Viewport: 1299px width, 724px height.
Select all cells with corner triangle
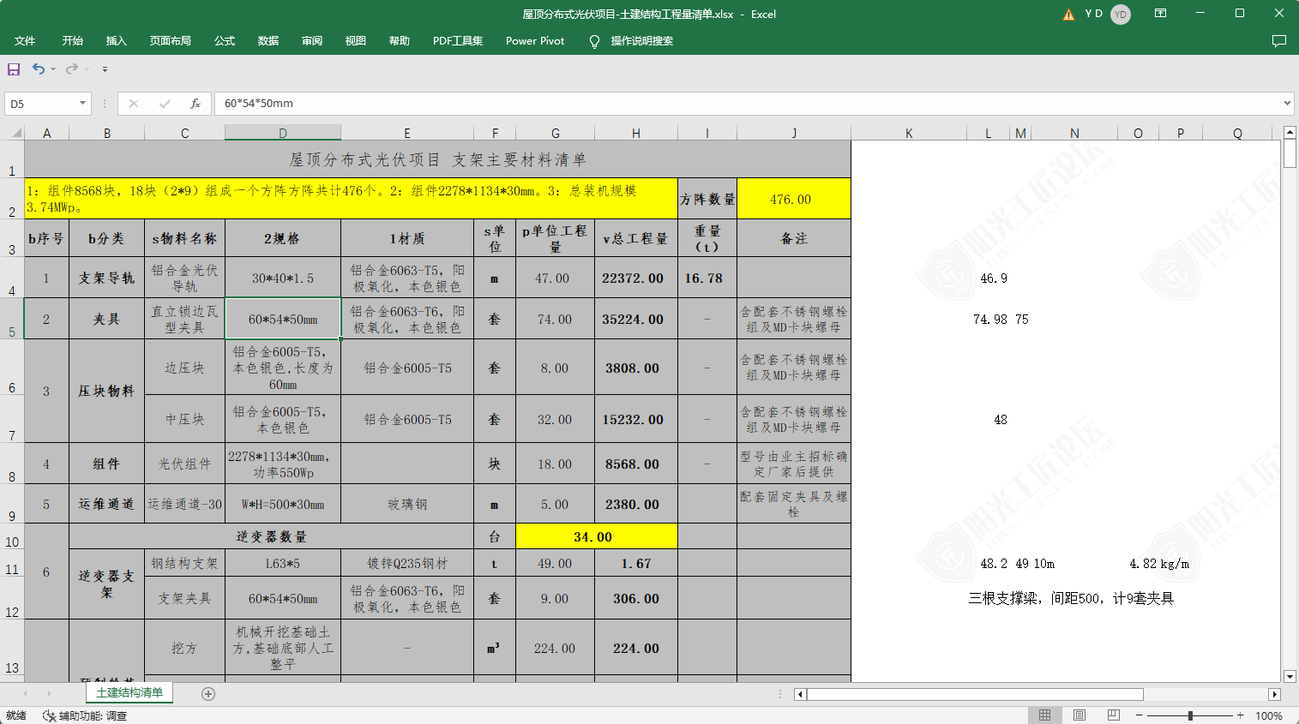16,133
